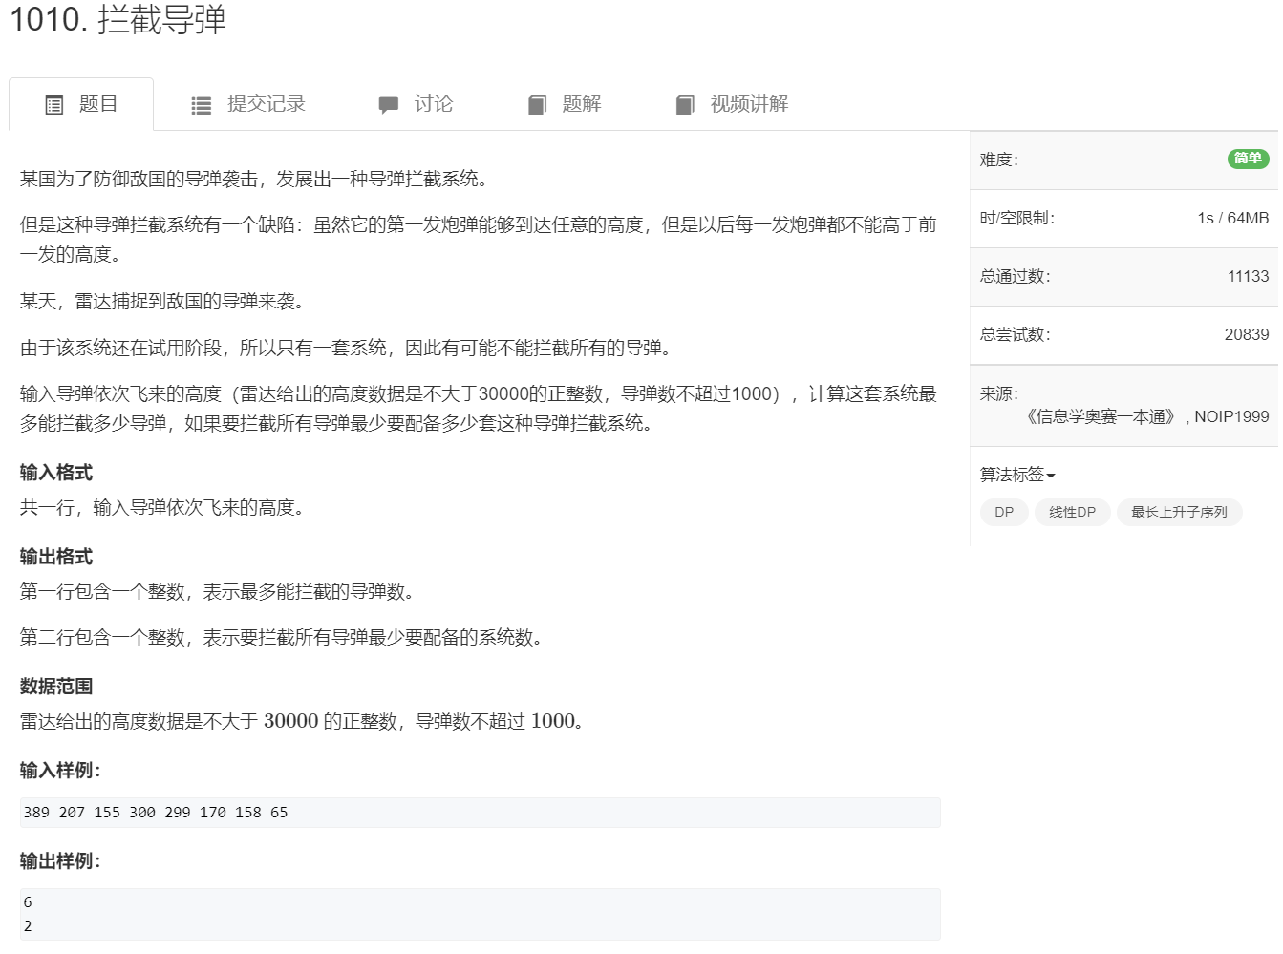Switch to the 题目 tab
Viewport: 1283px width, 954px height.
81,104
